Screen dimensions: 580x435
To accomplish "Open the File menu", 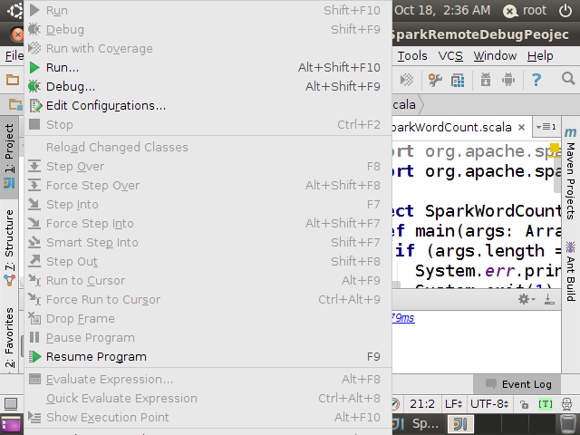I will point(14,56).
